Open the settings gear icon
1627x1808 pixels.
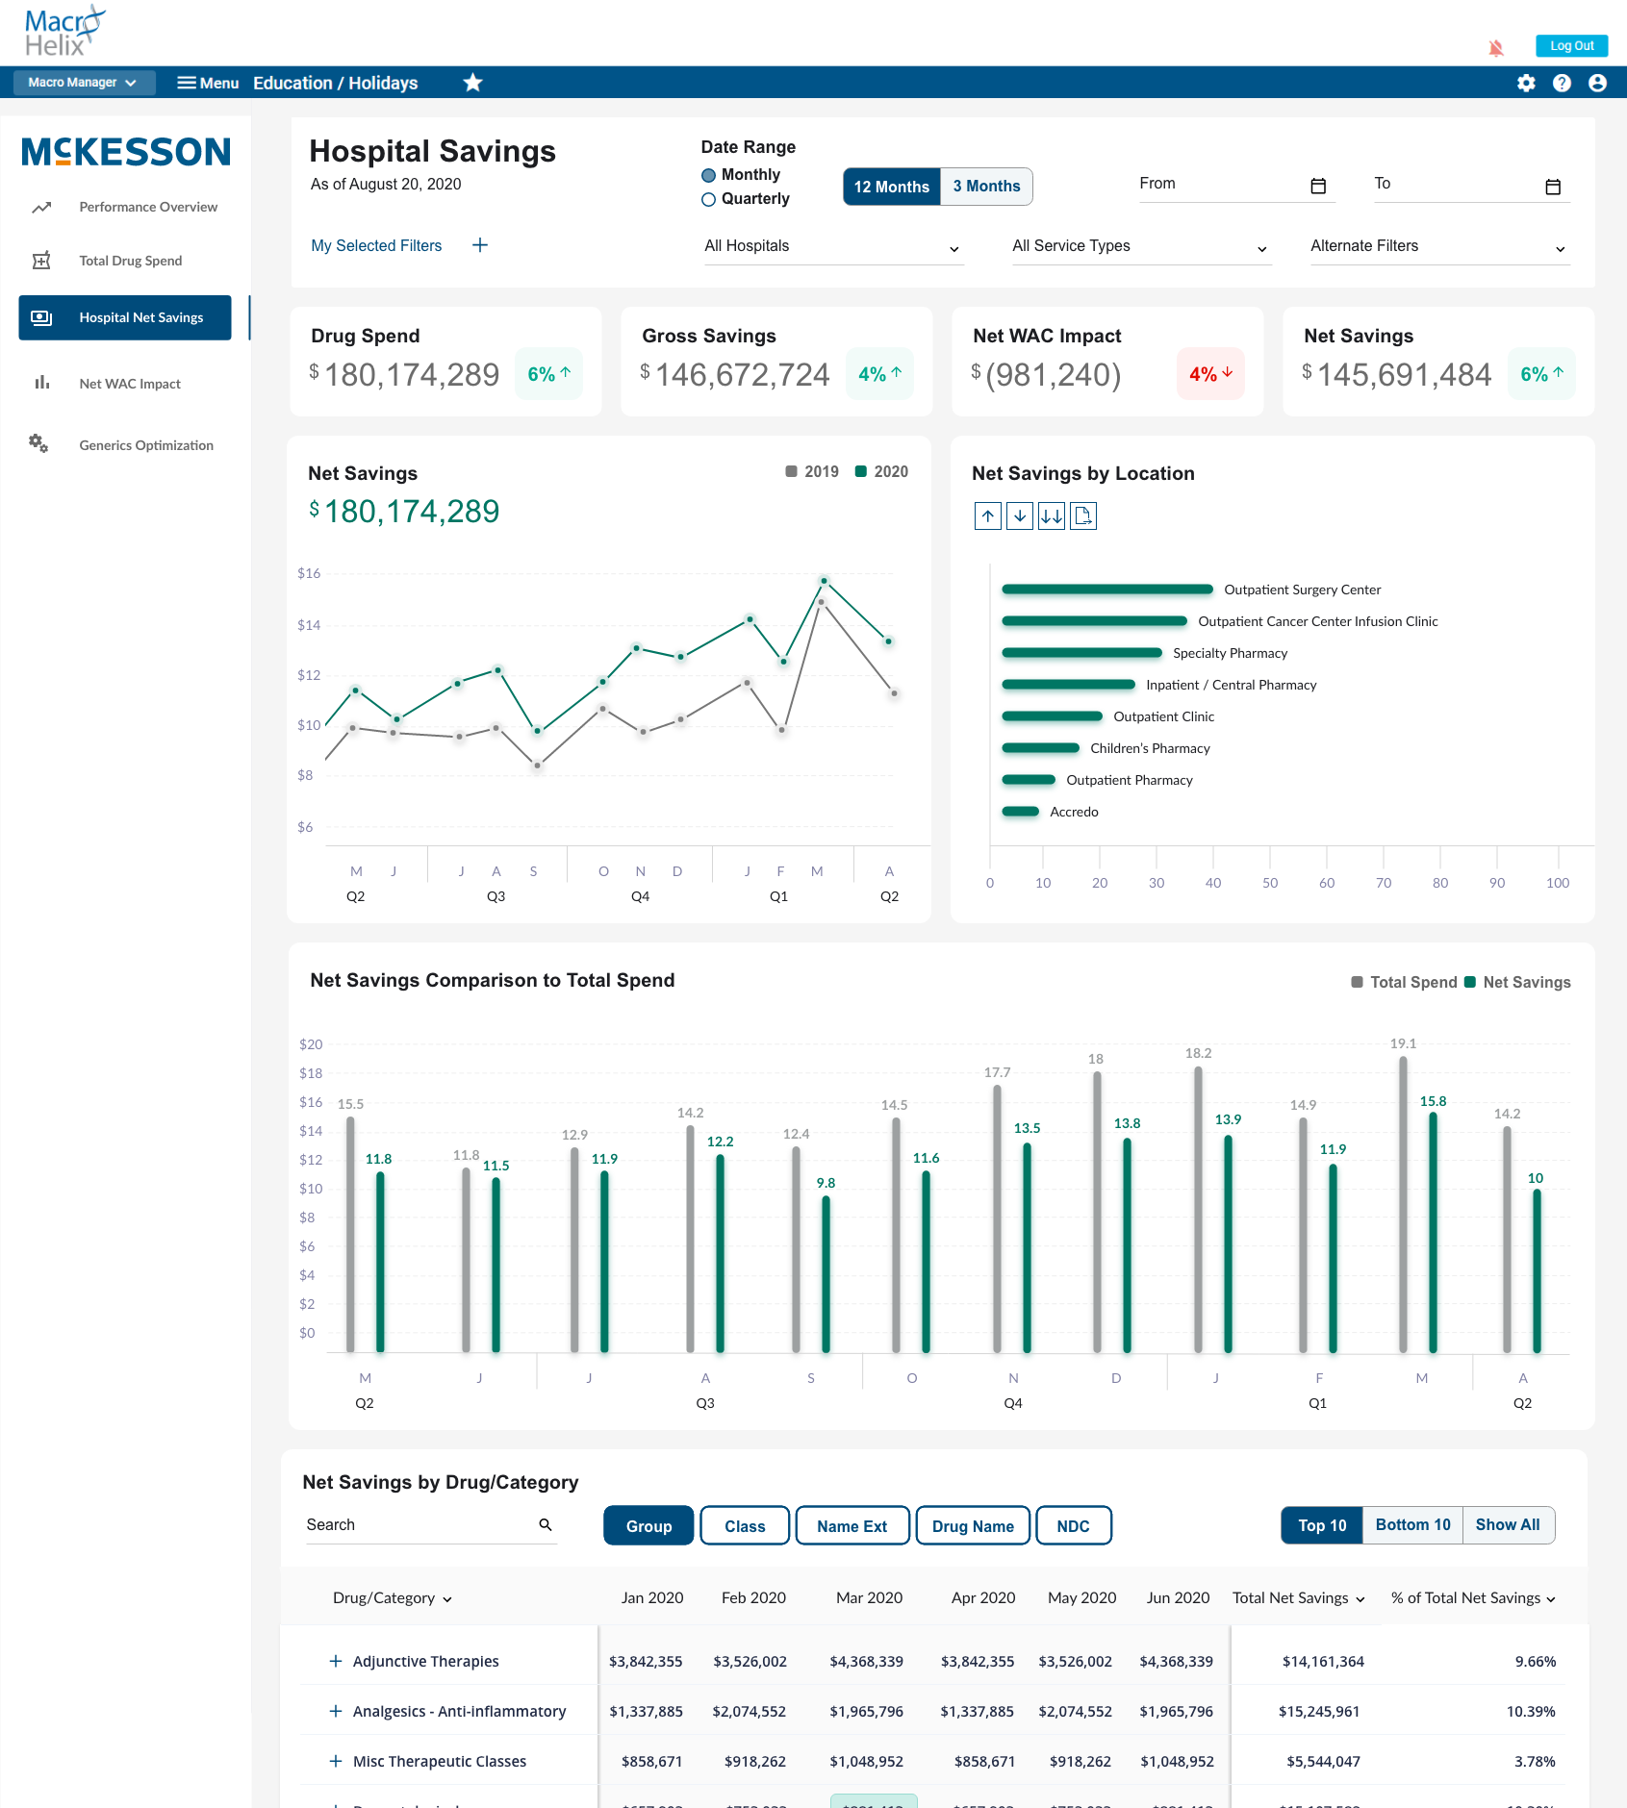[x=1526, y=83]
